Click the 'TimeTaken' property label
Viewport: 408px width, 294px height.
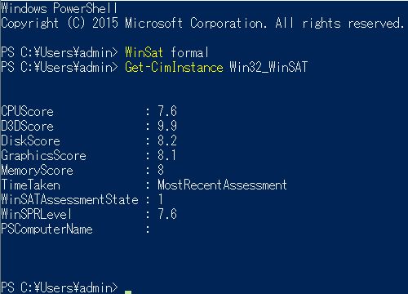coord(30,185)
